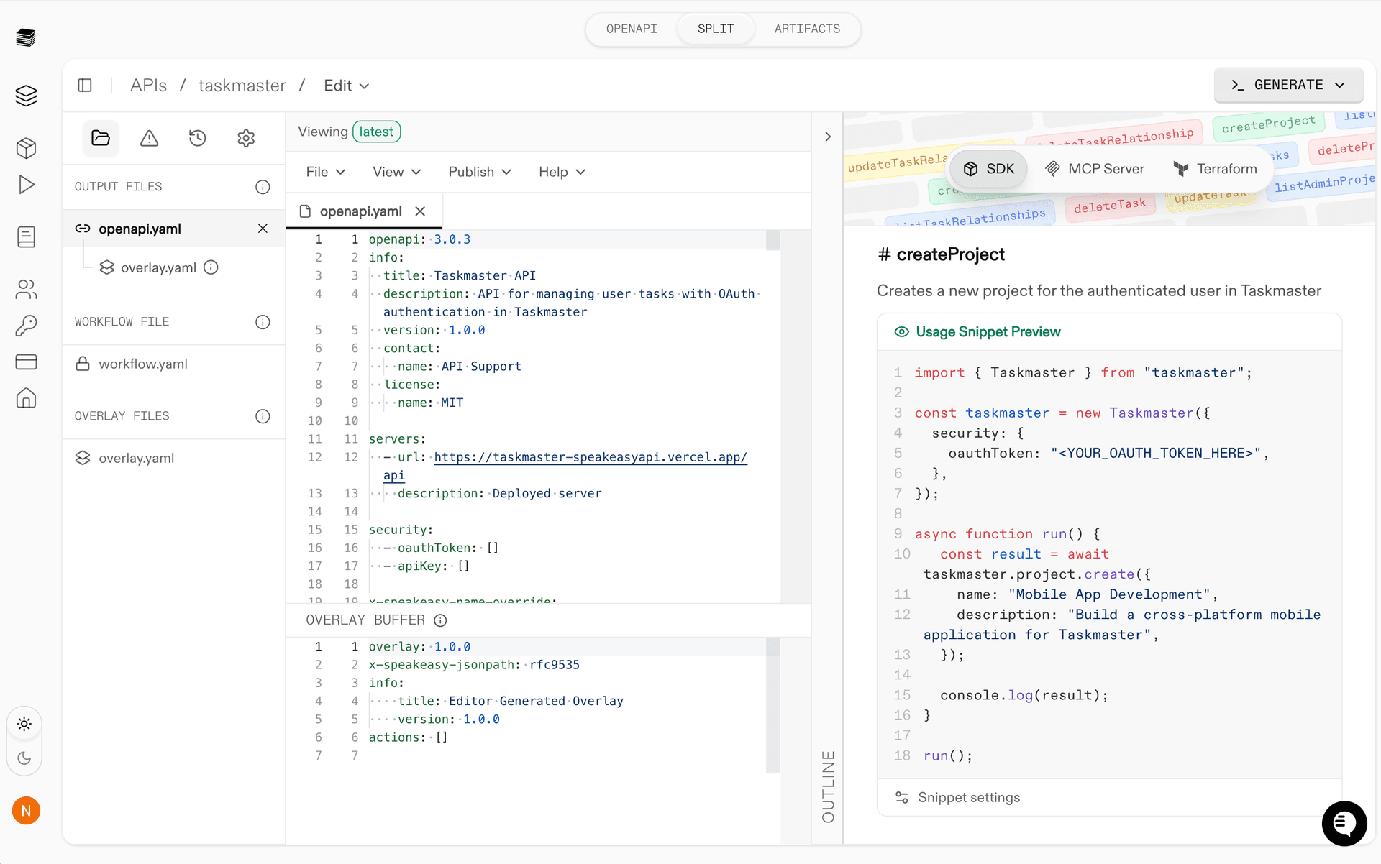Open the history panel

coord(198,138)
